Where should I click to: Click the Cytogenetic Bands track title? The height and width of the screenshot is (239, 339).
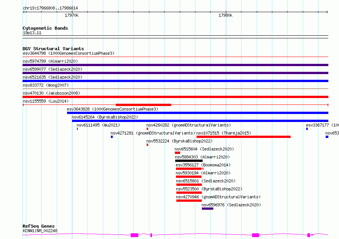(x=45, y=28)
